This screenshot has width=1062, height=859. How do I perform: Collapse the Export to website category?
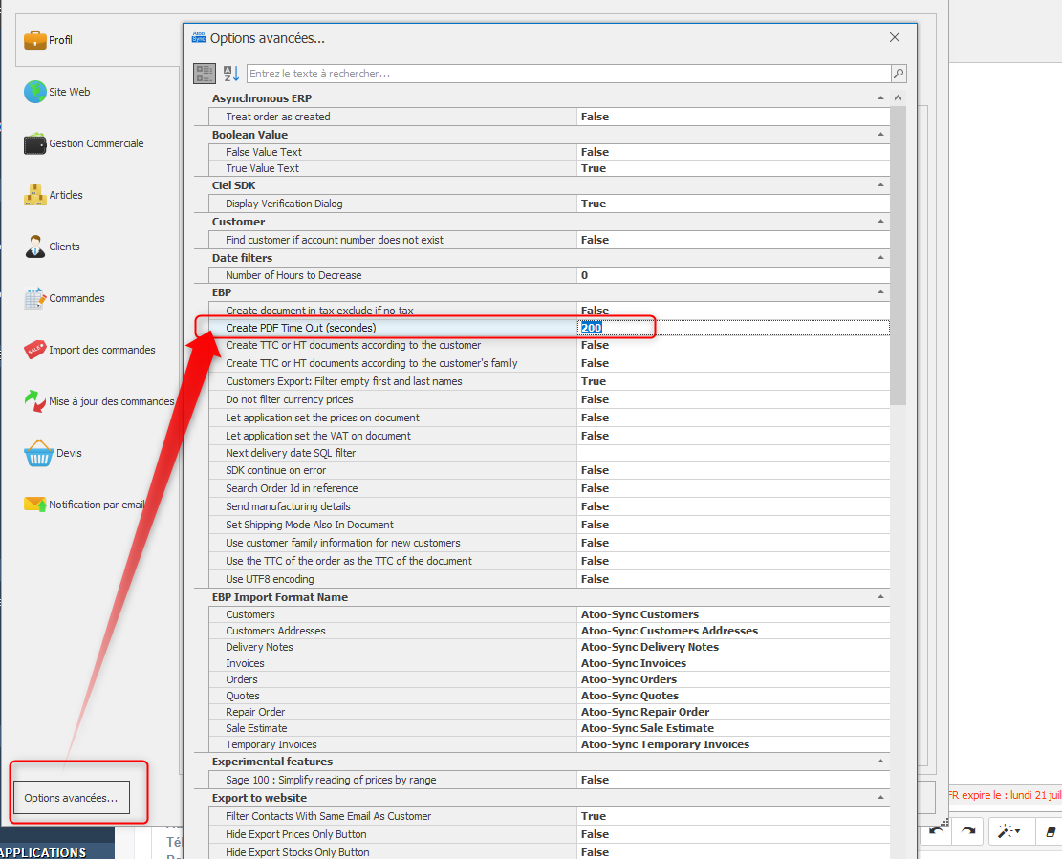click(x=880, y=798)
